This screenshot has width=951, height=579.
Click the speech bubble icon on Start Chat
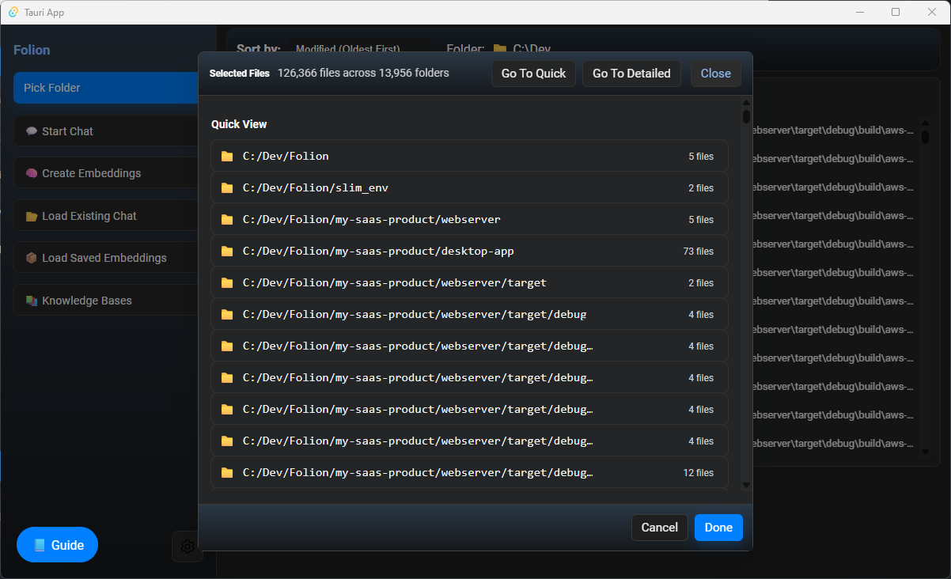point(32,131)
